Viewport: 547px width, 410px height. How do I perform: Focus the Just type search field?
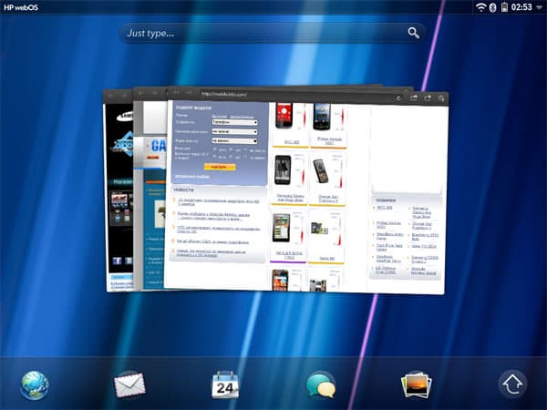click(272, 33)
